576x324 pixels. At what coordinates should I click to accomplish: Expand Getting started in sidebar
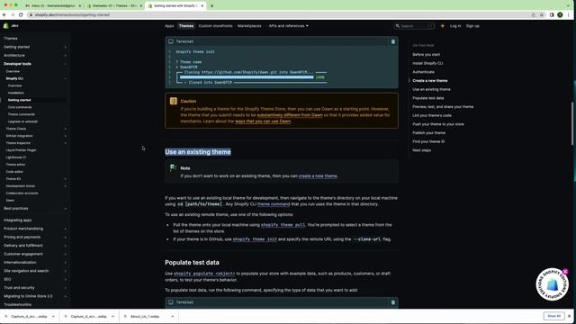click(x=66, y=47)
